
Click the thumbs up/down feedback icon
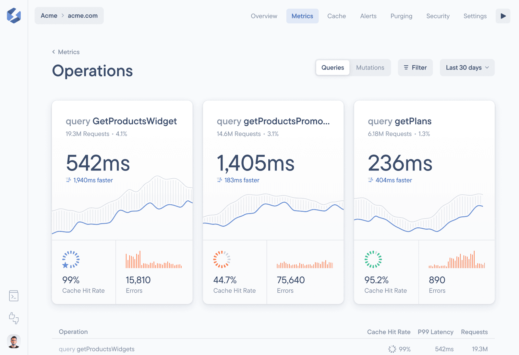(x=14, y=318)
